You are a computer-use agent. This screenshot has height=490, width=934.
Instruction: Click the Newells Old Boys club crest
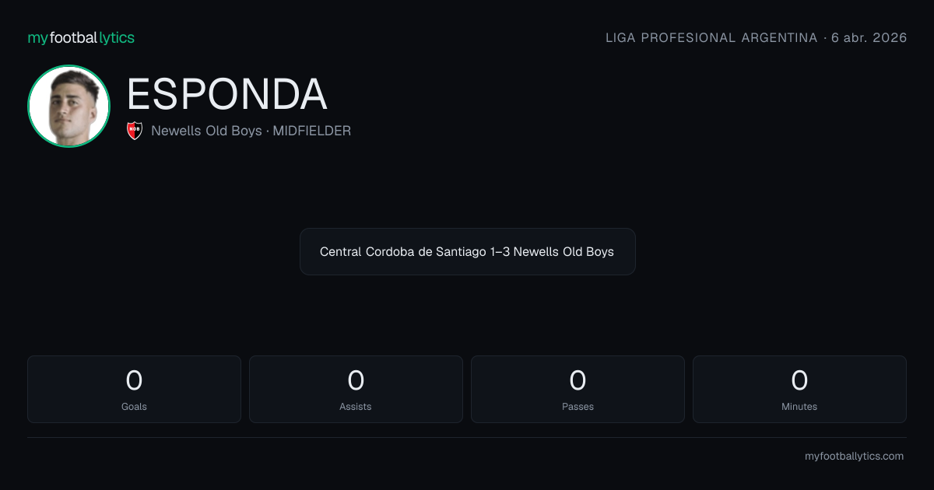point(135,131)
